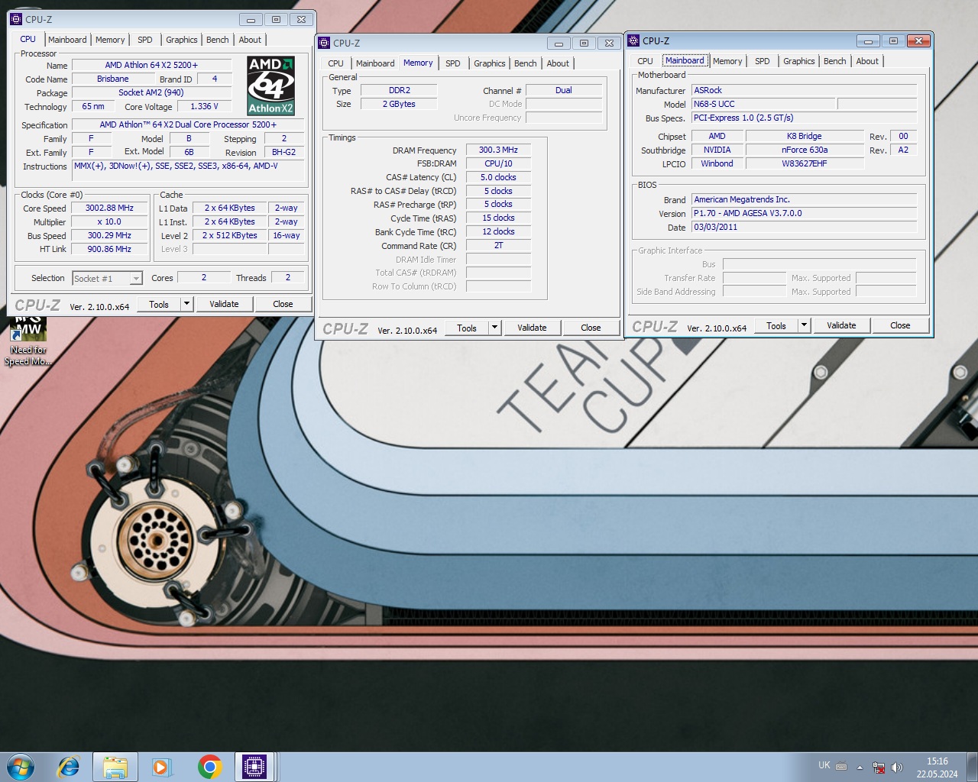The image size is (978, 782).
Task: Switch to Mainboard tab in left CPU-Z window
Action: pos(67,40)
